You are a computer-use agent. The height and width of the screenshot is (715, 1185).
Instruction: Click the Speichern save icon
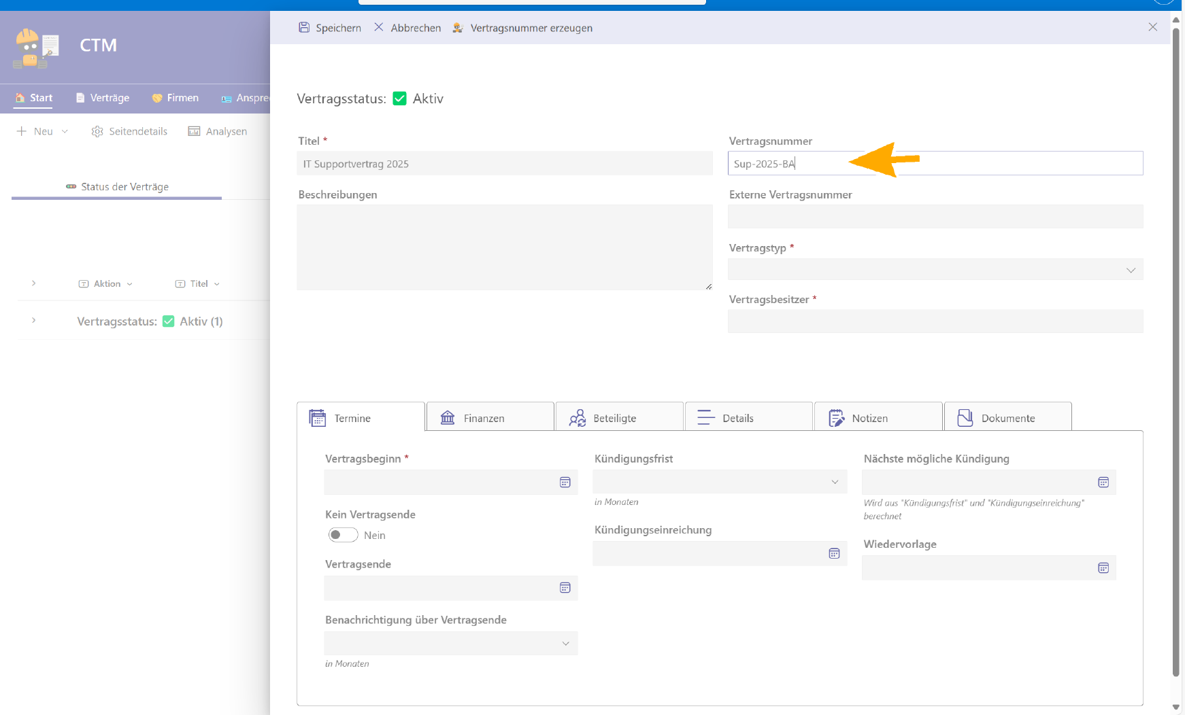(304, 27)
